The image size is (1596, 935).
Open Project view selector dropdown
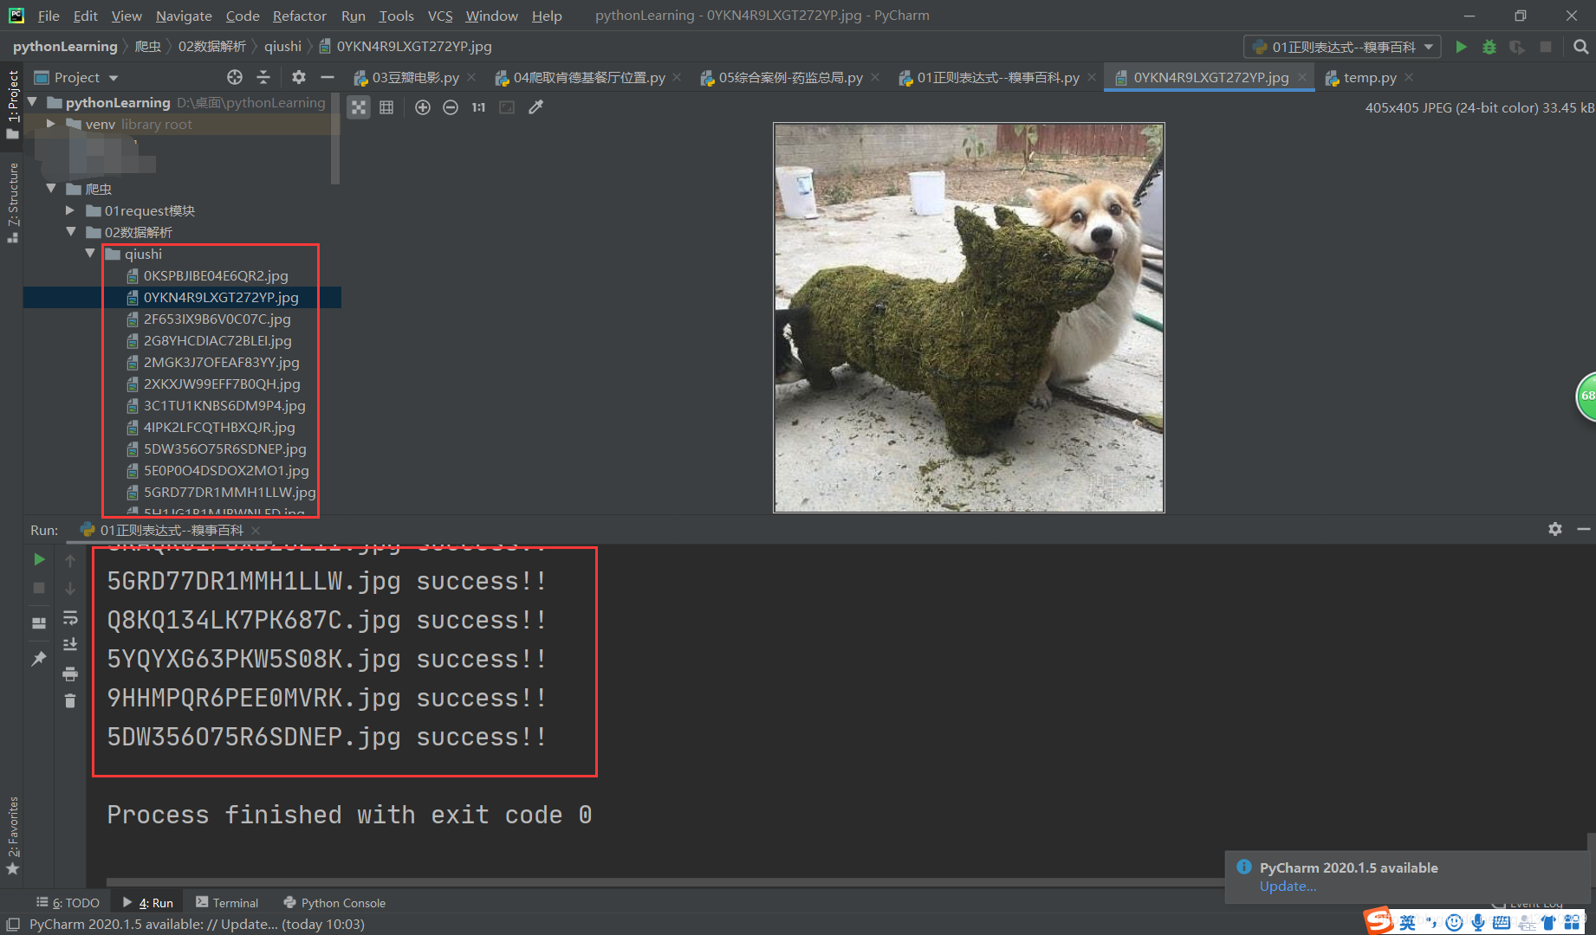tap(76, 77)
